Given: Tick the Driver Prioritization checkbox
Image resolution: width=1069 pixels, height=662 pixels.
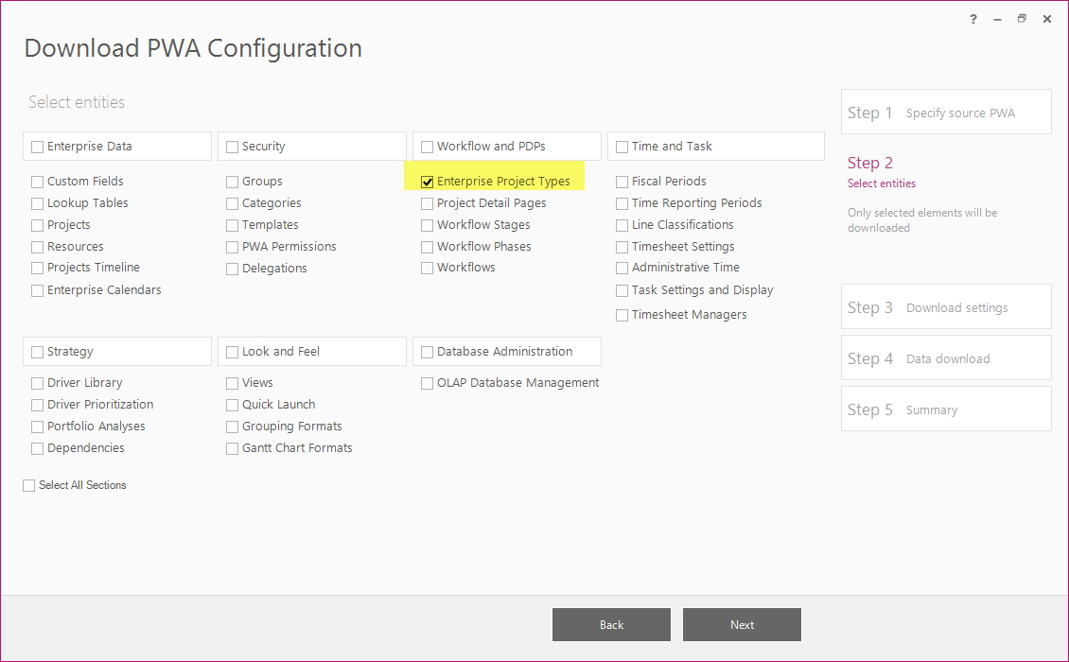Looking at the screenshot, I should [38, 406].
